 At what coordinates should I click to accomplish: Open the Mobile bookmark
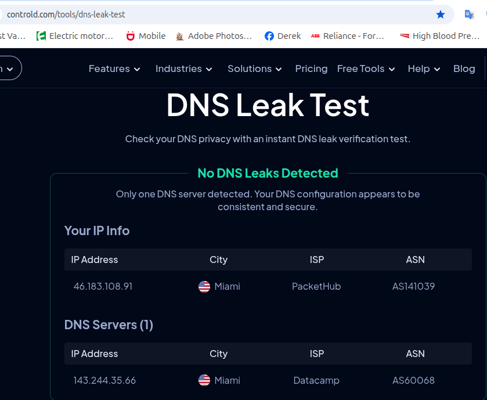click(x=146, y=36)
